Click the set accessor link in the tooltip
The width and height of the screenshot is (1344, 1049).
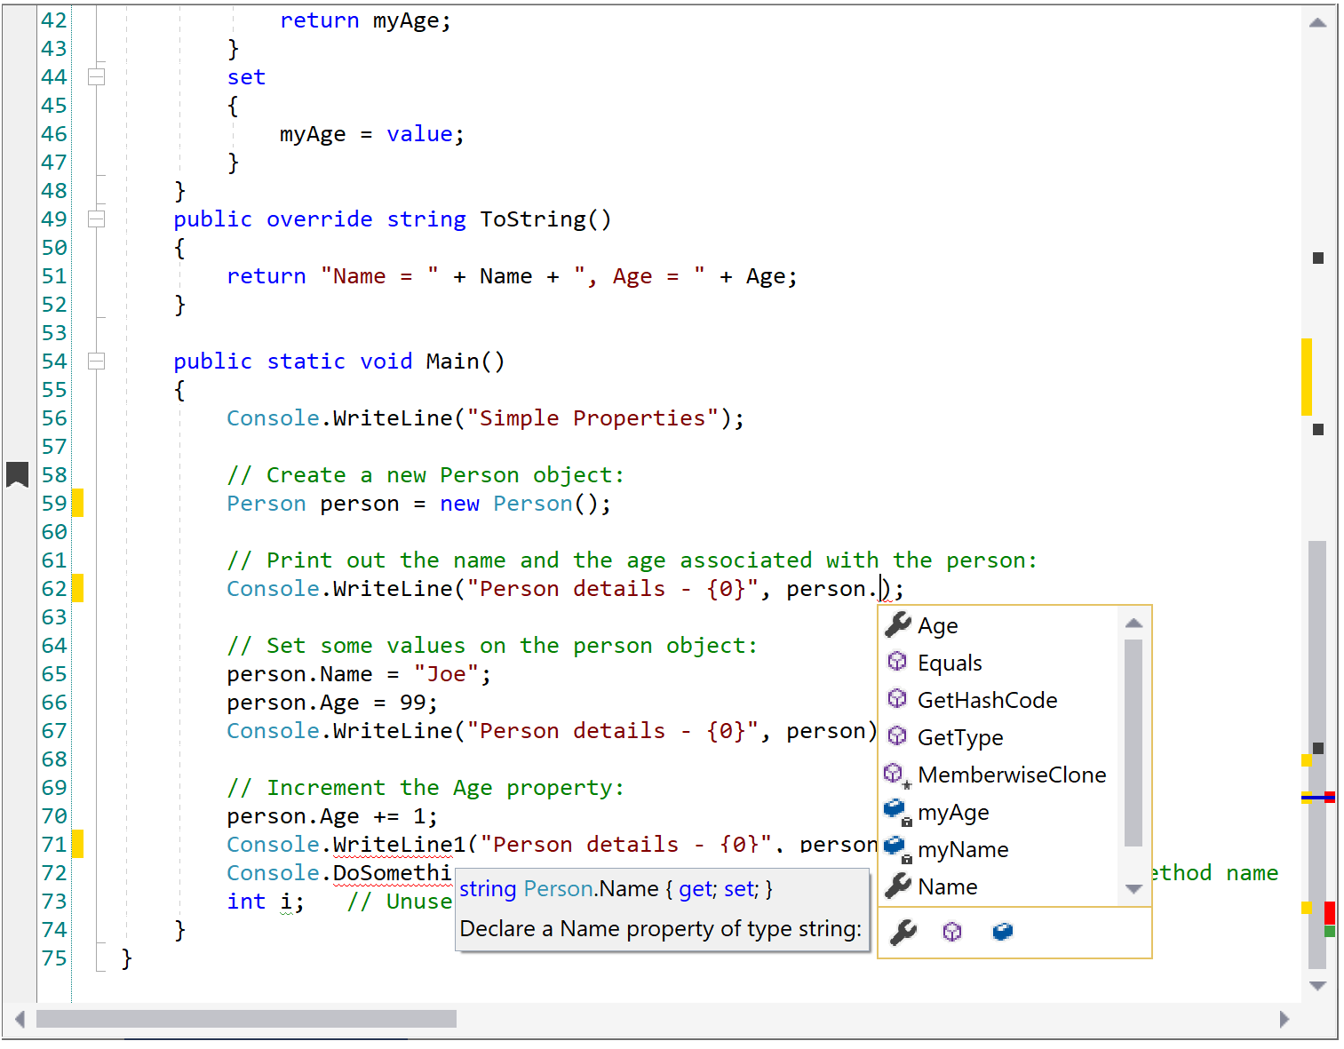pyautogui.click(x=738, y=888)
